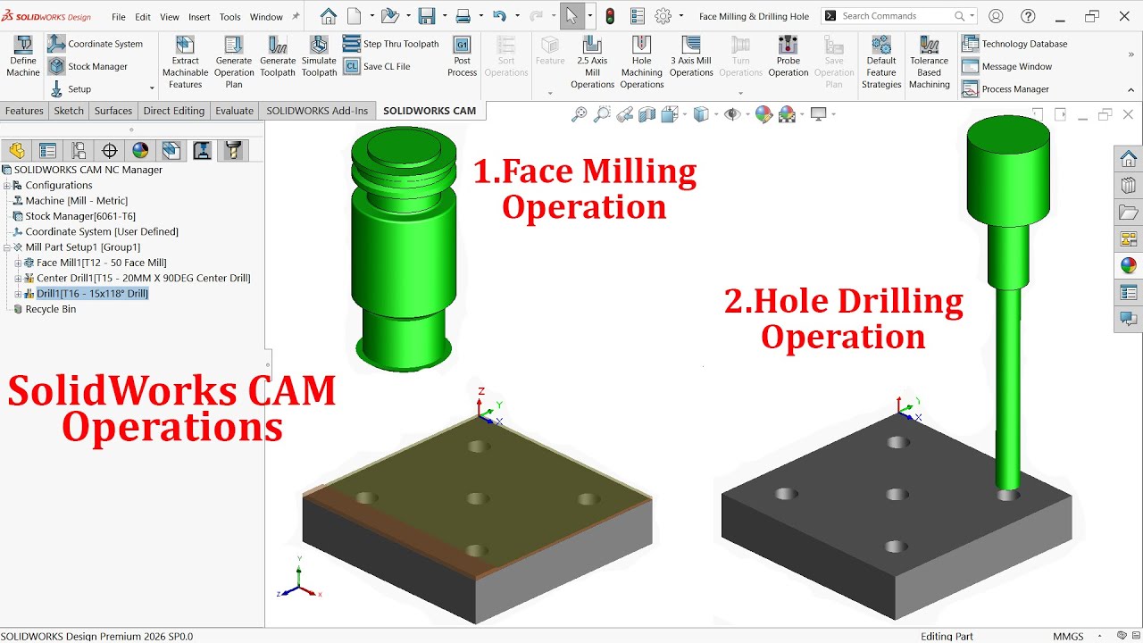Switch to CAM operation tree tab

[x=202, y=150]
